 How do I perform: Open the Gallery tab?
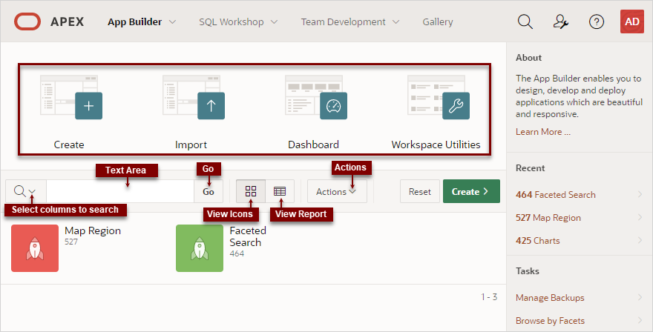(438, 22)
